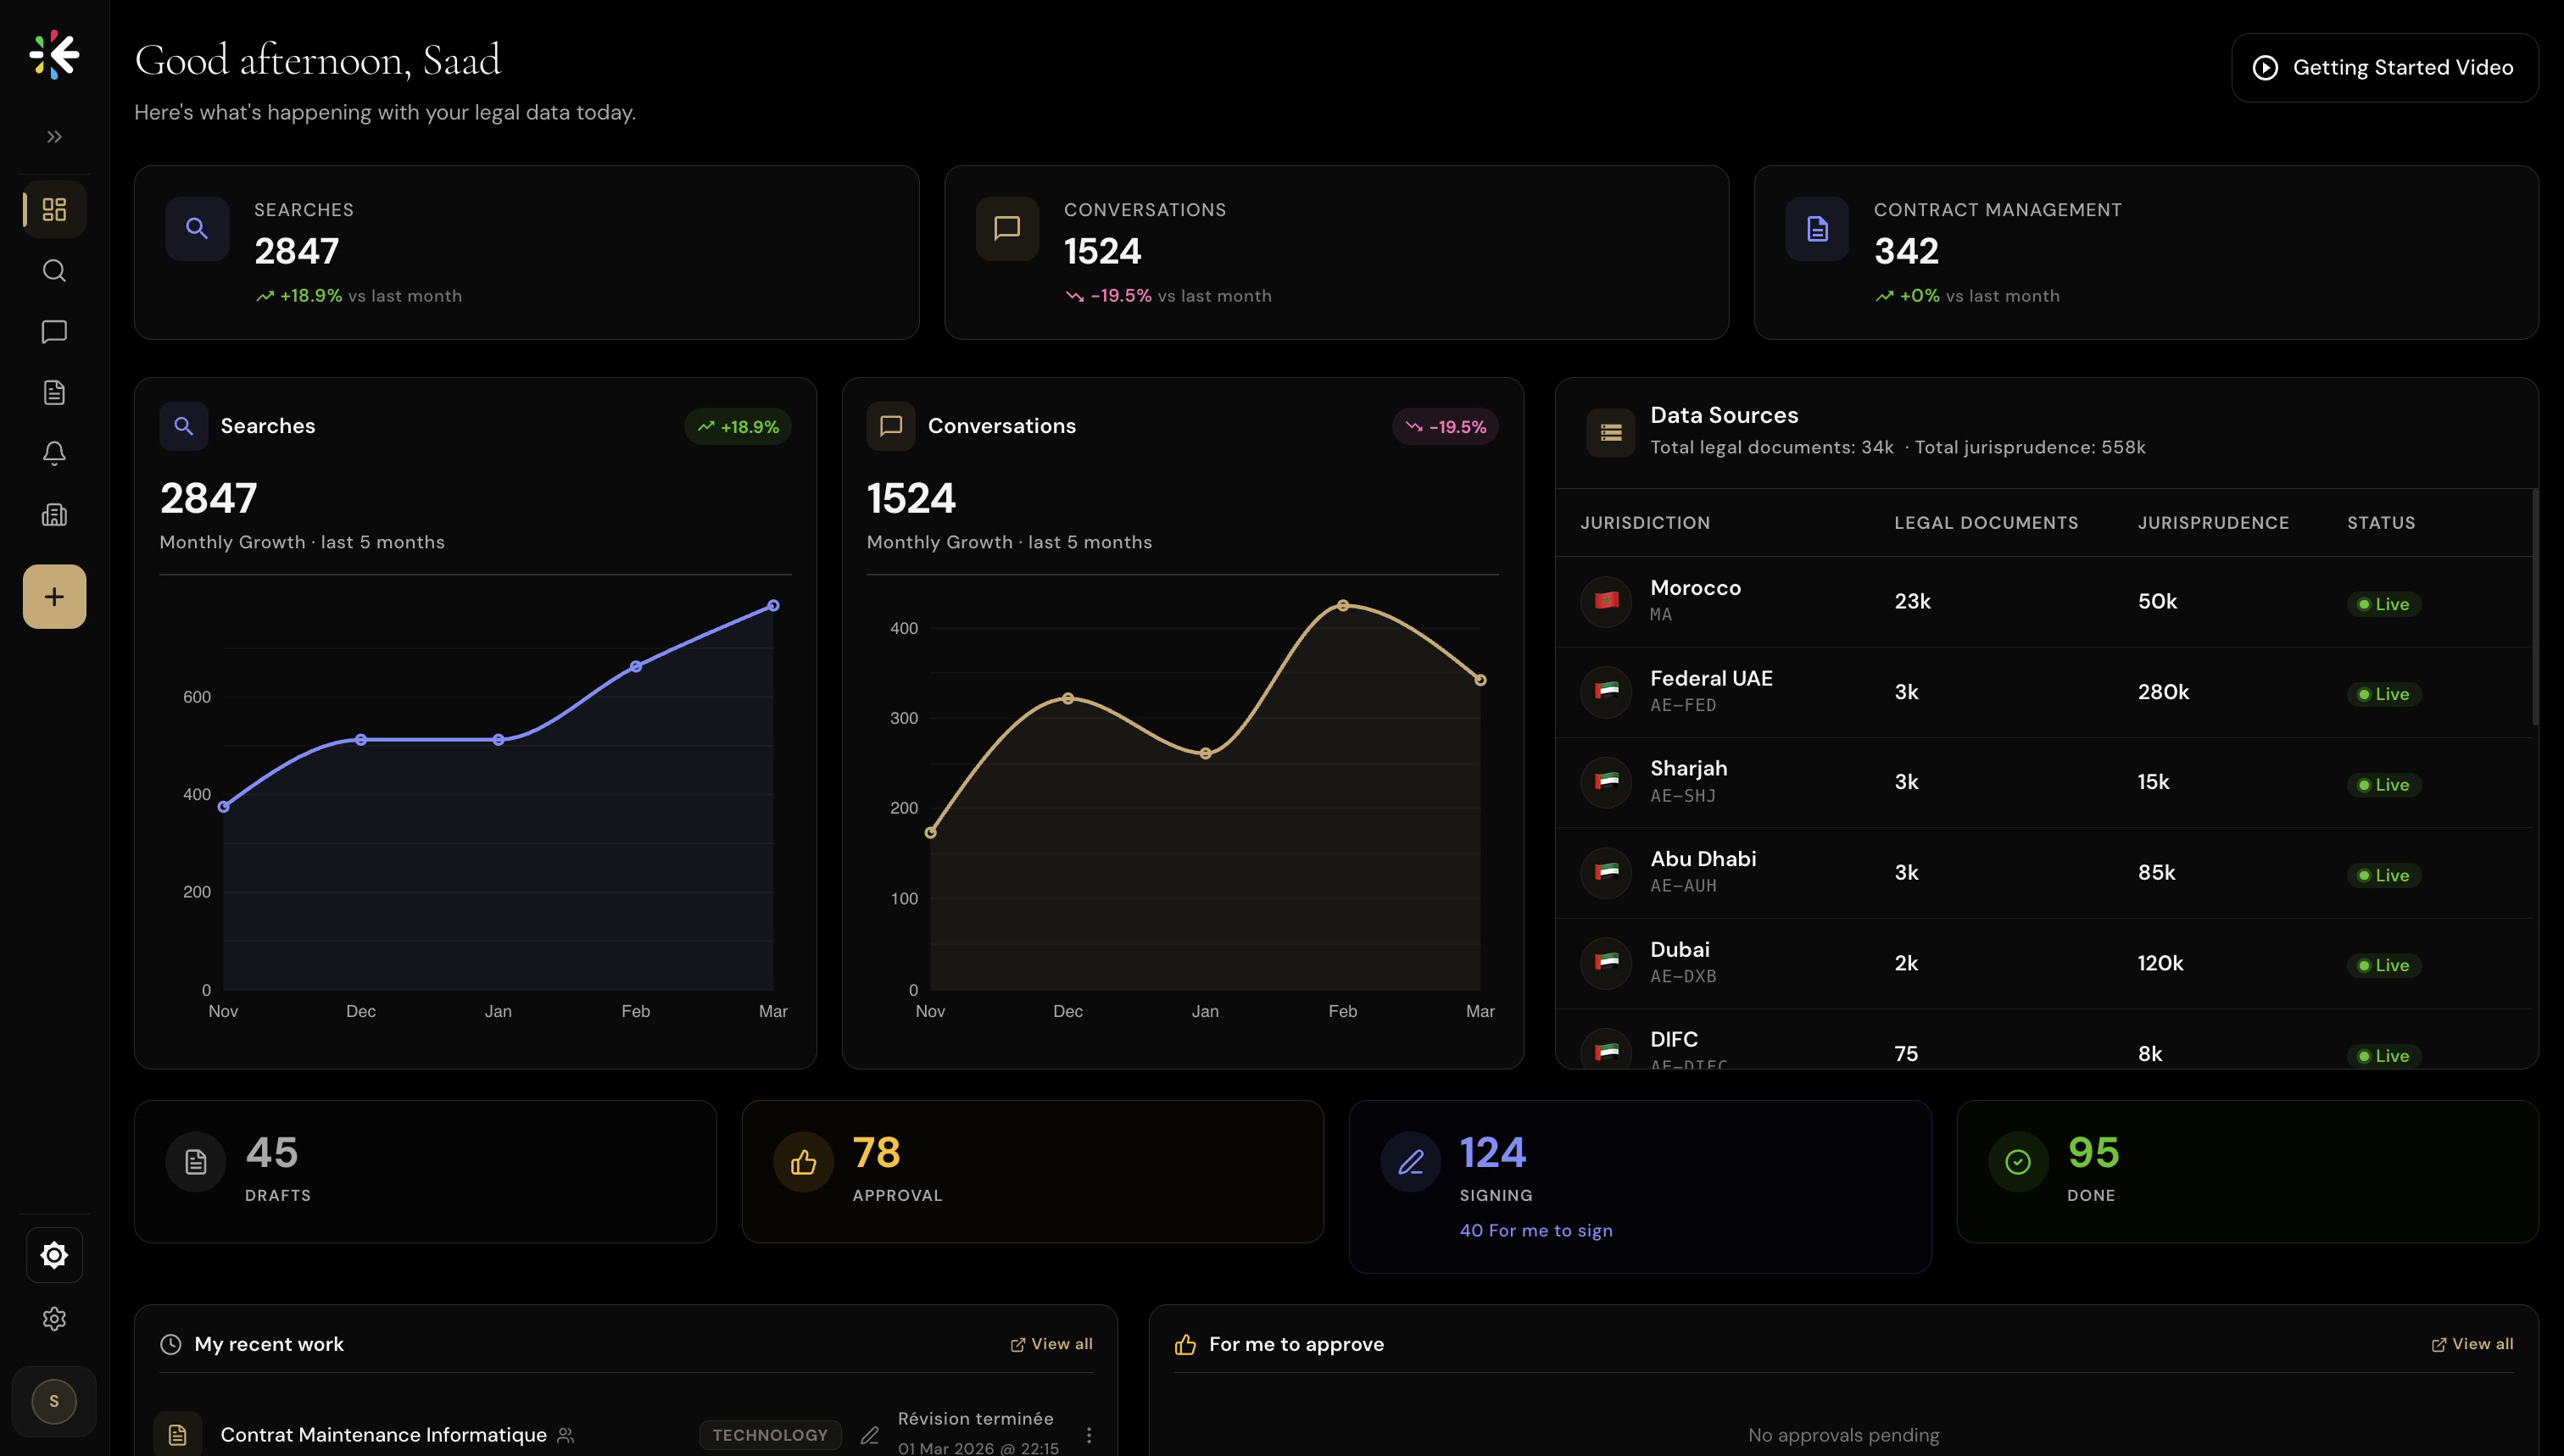This screenshot has width=2564, height=1456.
Task: View all in My recent work
Action: click(1051, 1344)
